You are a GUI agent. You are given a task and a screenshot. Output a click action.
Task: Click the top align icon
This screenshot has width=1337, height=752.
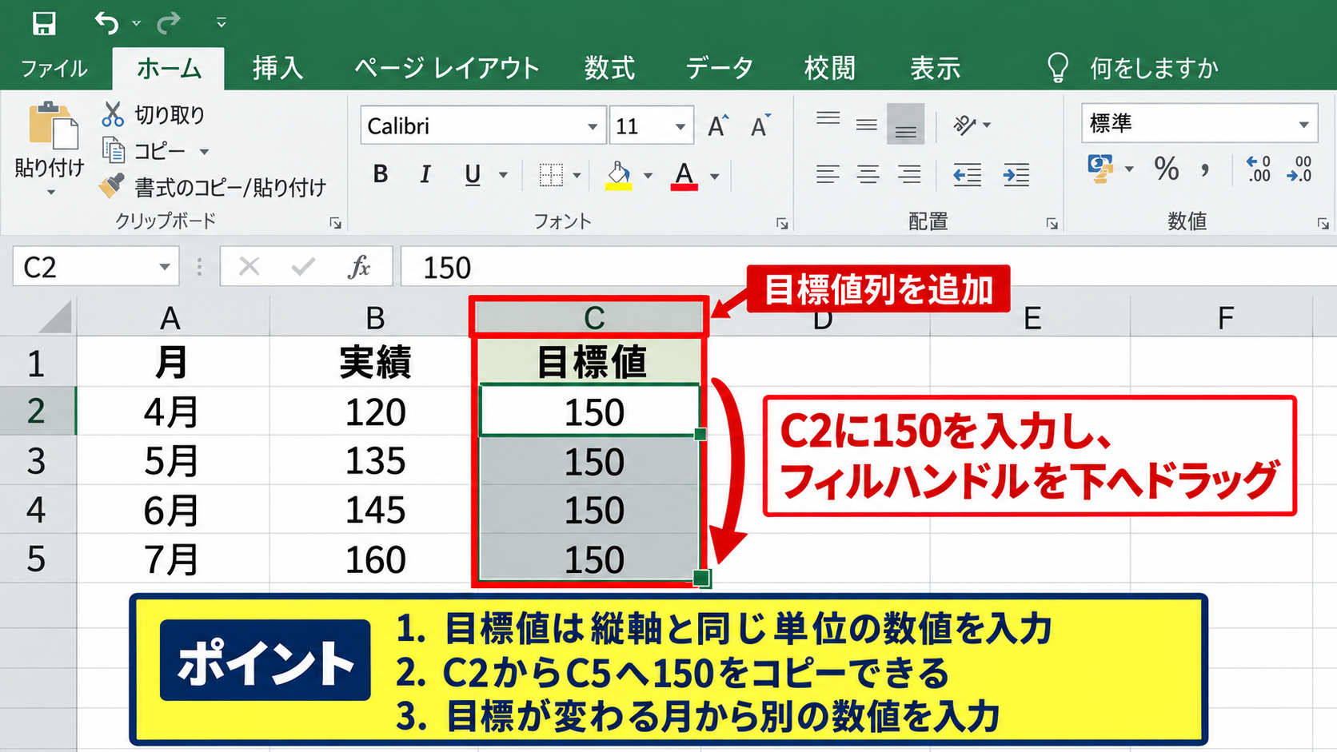[x=828, y=120]
